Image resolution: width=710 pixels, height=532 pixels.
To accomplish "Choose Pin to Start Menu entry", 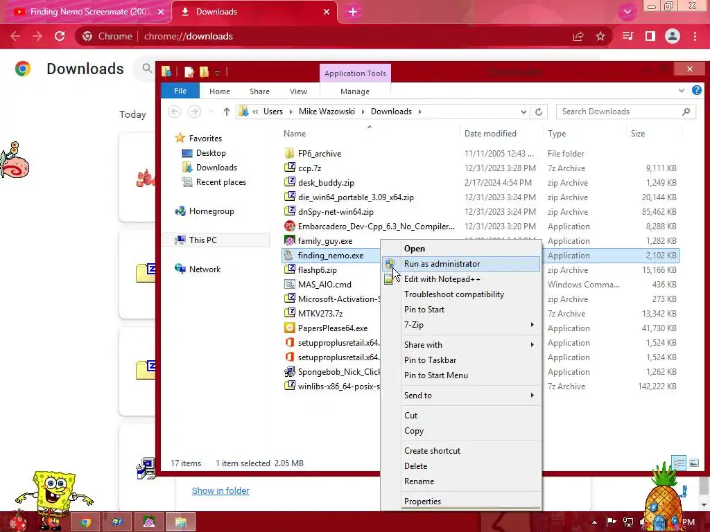I will pyautogui.click(x=461, y=375).
